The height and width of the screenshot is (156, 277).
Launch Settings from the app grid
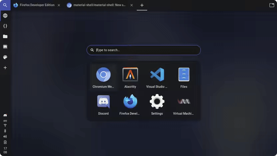pos(157,105)
